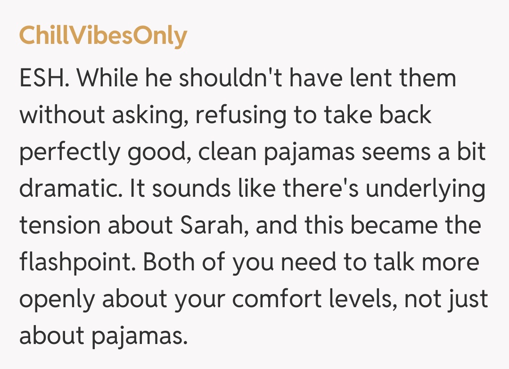Click the word "without" in the second line
509x369 pixels.
tap(59, 116)
